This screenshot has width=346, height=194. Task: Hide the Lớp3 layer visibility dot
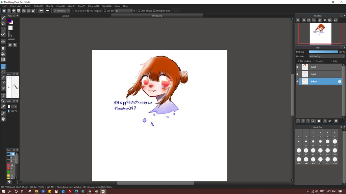tap(297, 67)
